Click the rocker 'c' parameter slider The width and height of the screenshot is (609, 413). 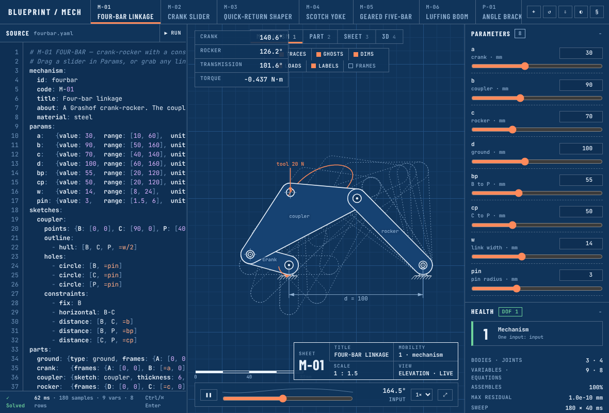pyautogui.click(x=537, y=130)
